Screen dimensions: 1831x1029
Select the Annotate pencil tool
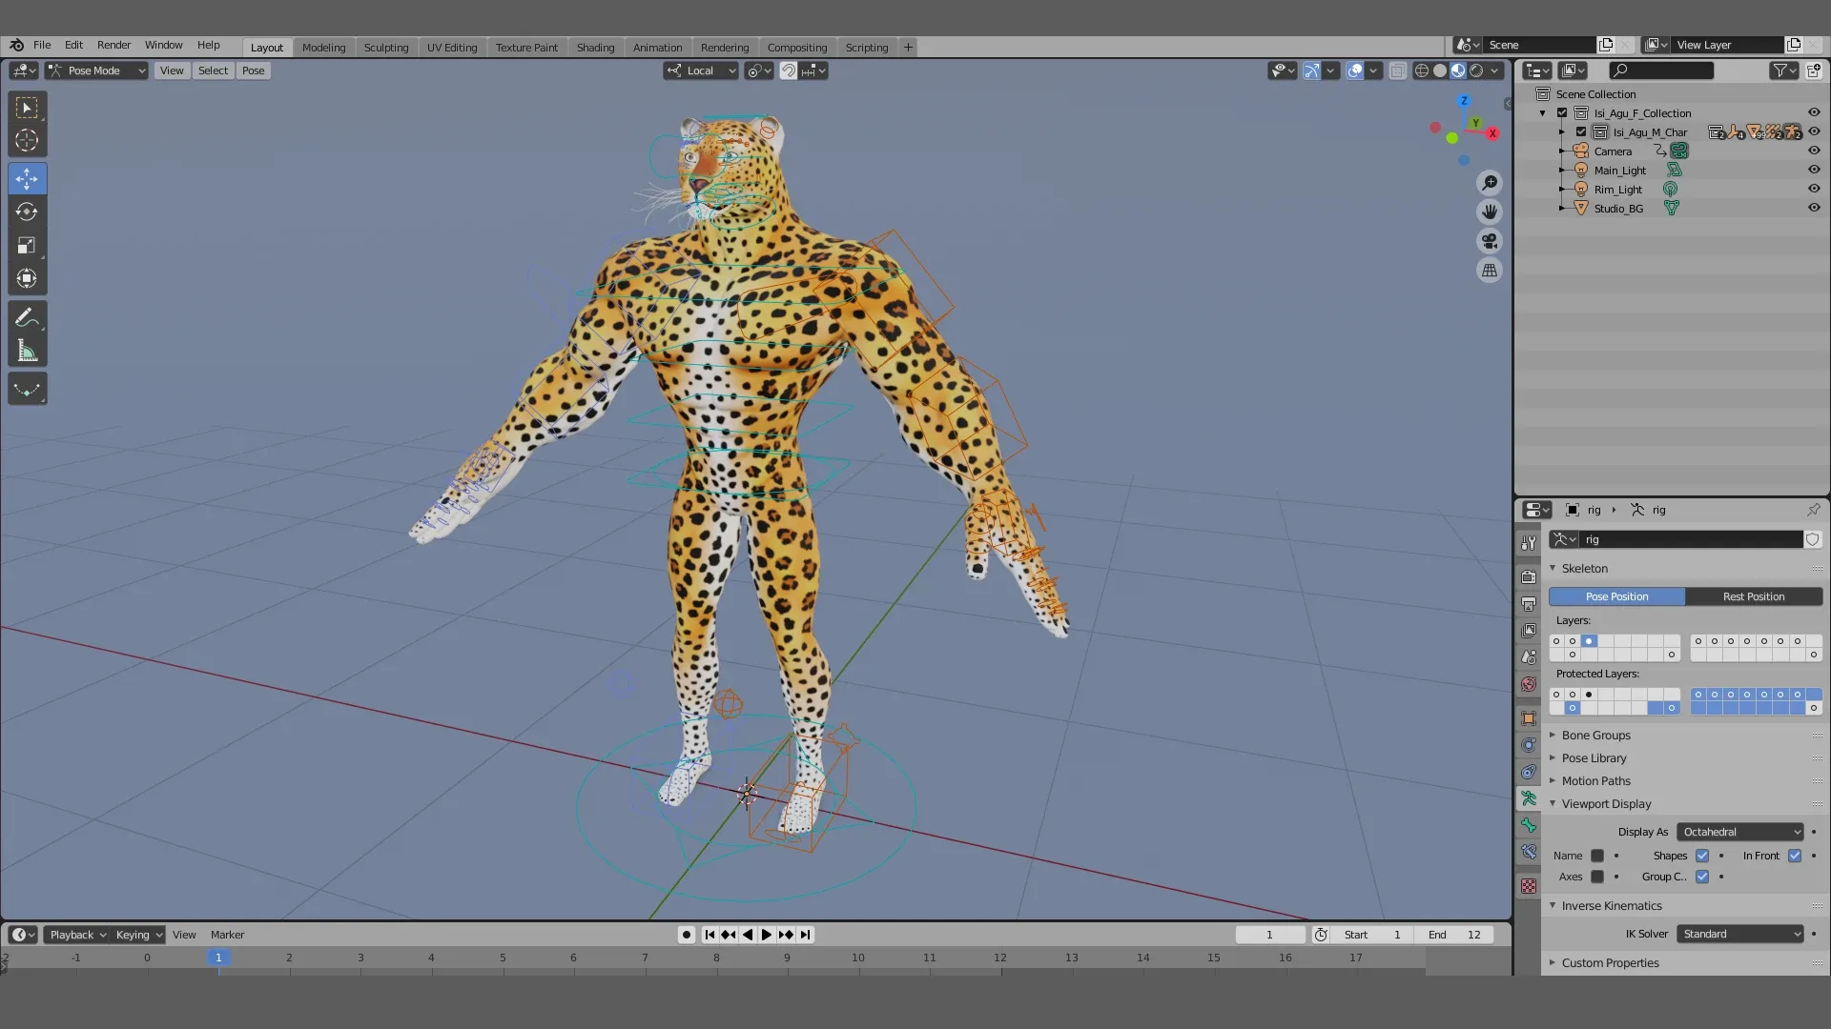coord(27,317)
